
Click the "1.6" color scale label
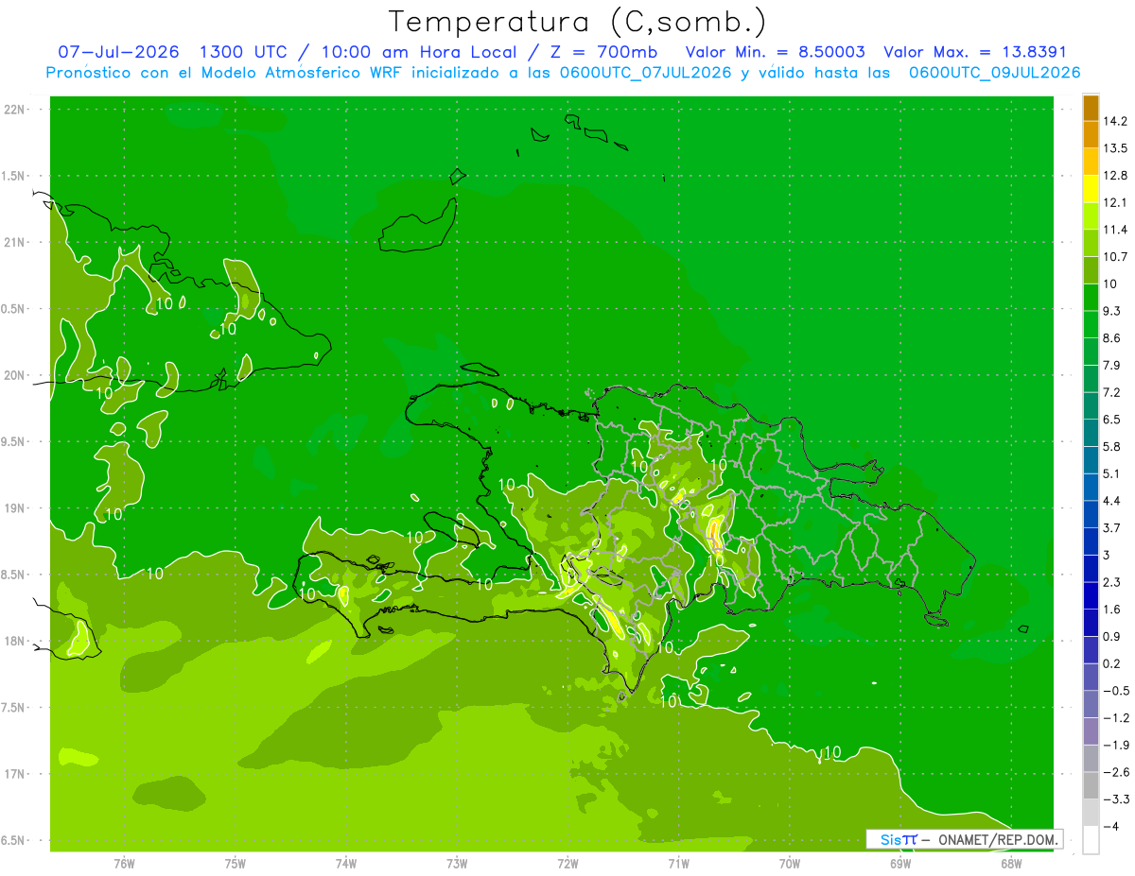(1112, 610)
